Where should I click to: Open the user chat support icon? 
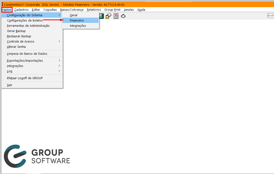click(x=108, y=16)
